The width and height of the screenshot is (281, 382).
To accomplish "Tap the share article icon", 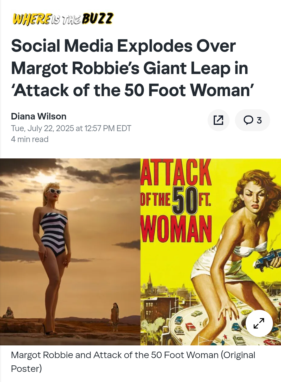I will coord(218,120).
